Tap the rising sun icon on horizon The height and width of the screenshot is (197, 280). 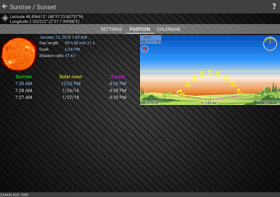point(179,93)
